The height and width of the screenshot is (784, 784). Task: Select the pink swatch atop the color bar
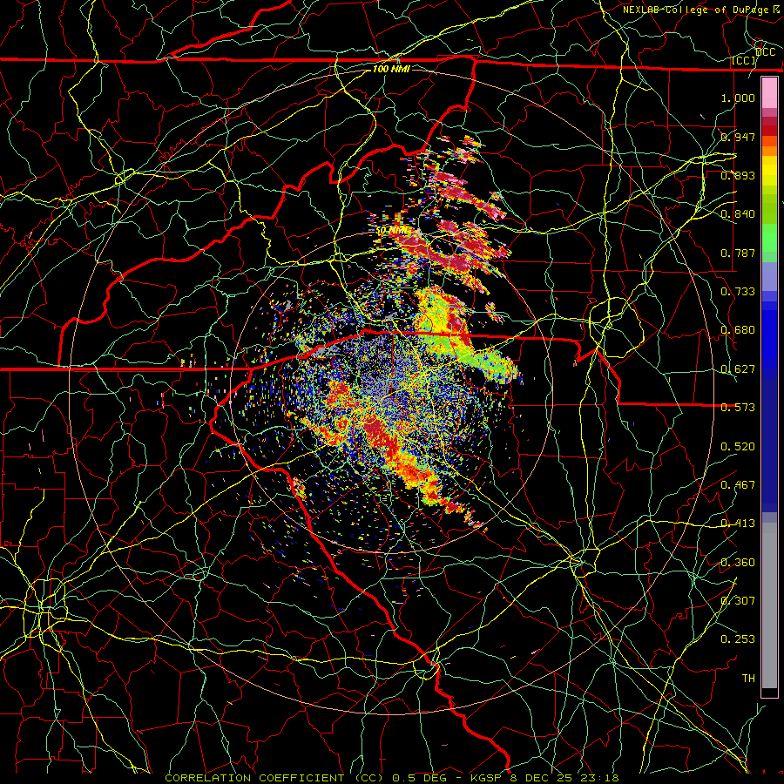click(769, 93)
